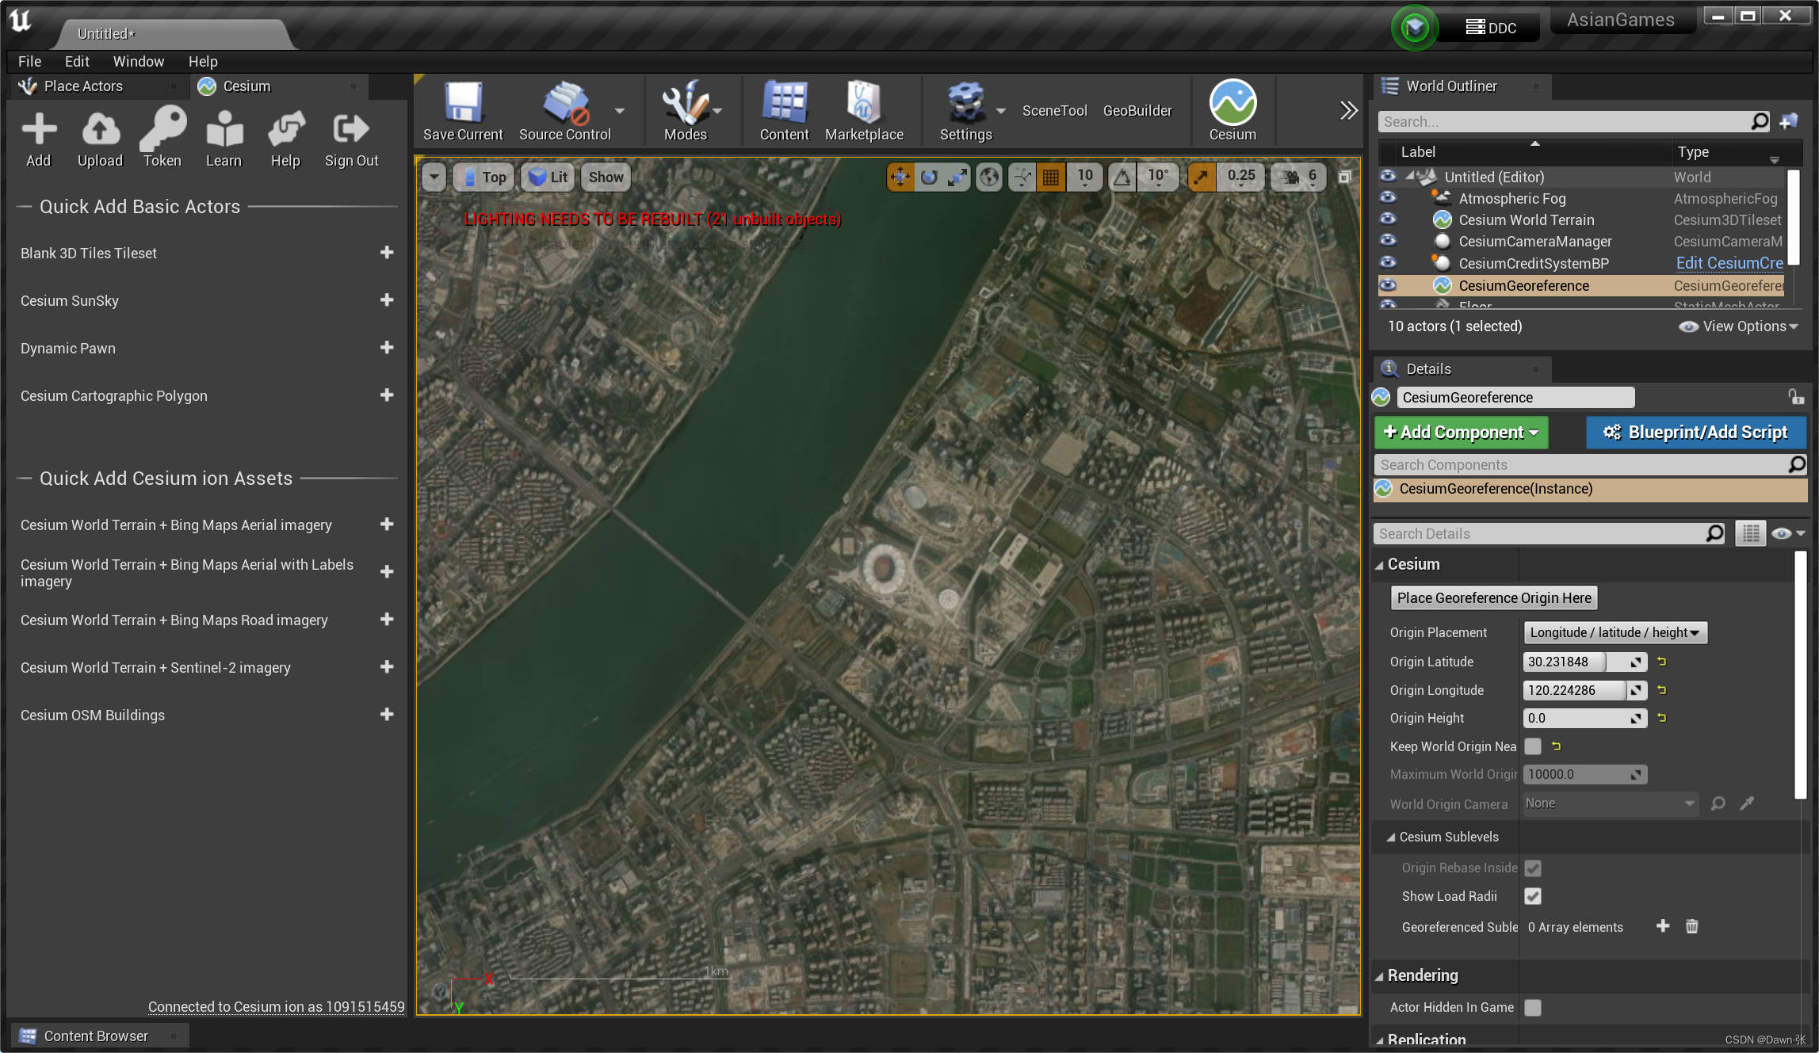Open the File menu
Screen dimensions: 1819x1053
(x=29, y=61)
